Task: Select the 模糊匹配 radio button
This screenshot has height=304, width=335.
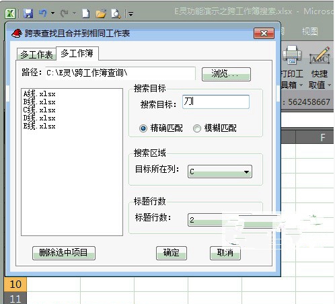Action: [197, 128]
